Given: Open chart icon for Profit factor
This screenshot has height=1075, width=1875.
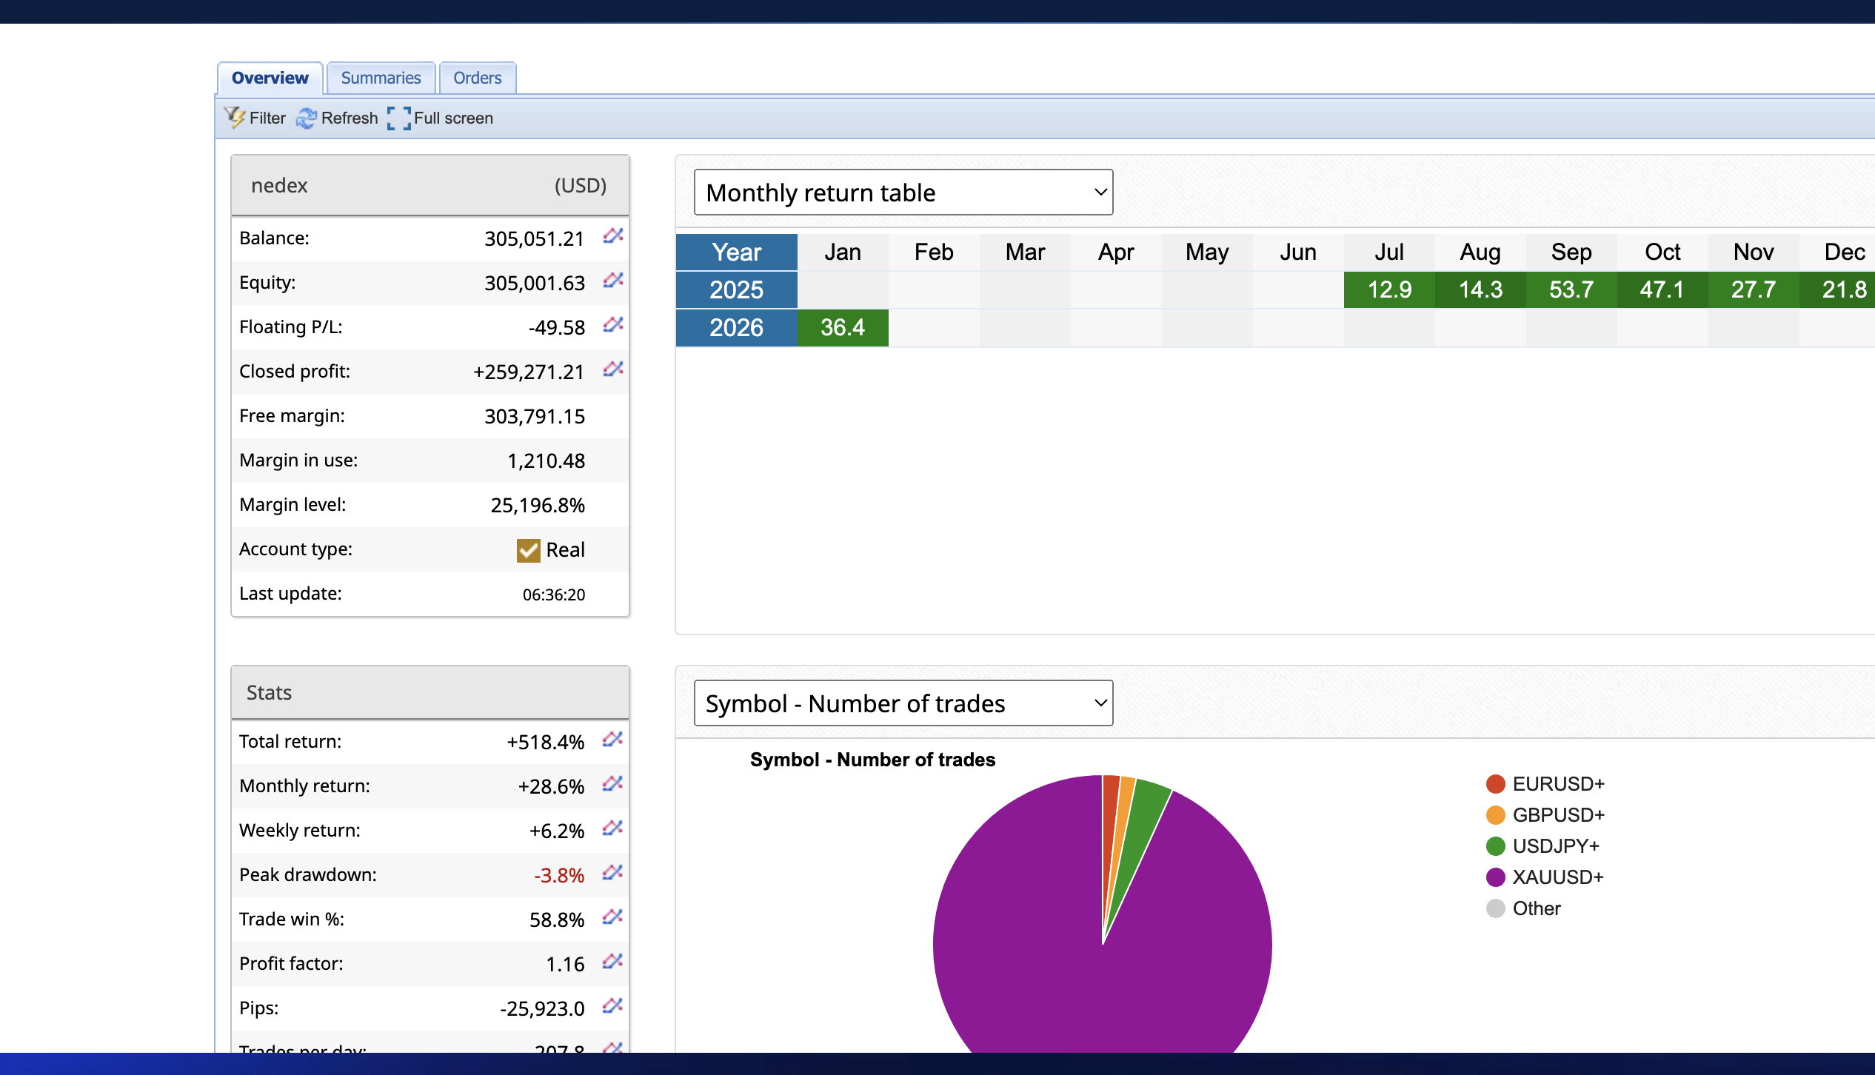Looking at the screenshot, I should point(612,962).
